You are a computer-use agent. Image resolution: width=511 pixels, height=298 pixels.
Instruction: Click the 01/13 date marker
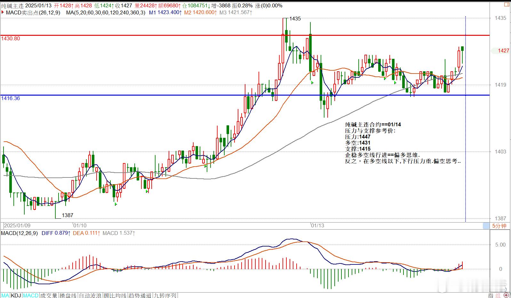pos(317,225)
